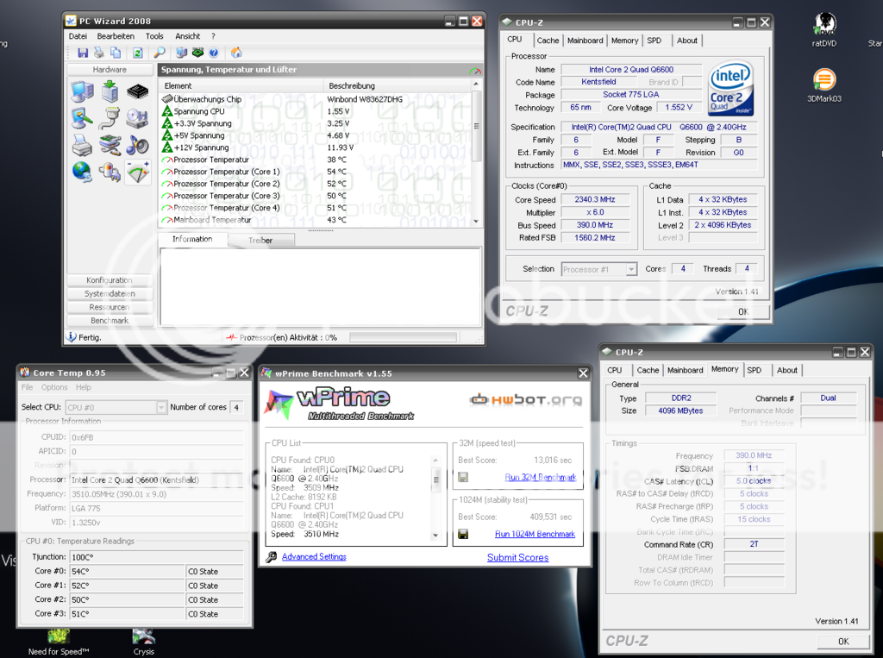Select the cable ports icon in Hardware panel
The image size is (883, 658).
click(x=110, y=118)
